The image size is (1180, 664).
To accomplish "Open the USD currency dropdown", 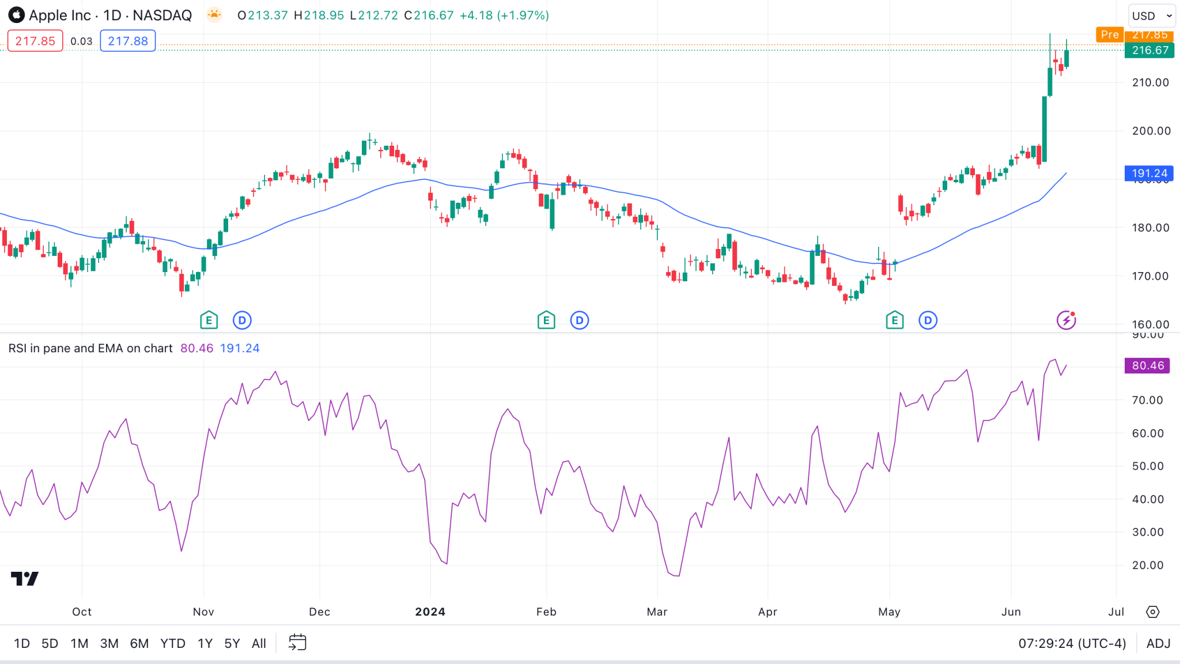I will [1151, 16].
